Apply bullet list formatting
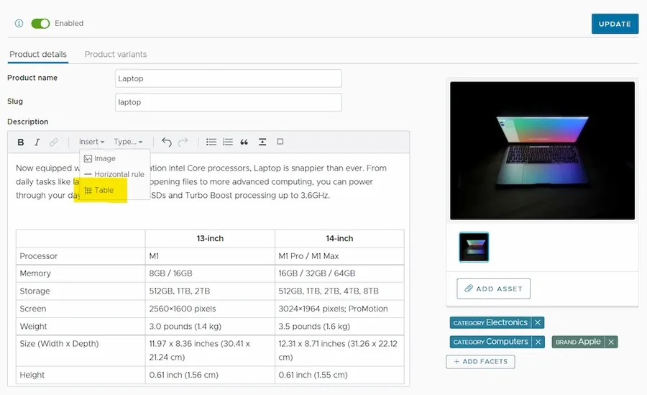The height and width of the screenshot is (395, 647). tap(211, 142)
